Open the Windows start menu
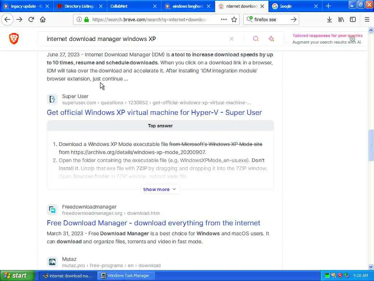Screen dimensions: 374x281 tap(17, 276)
